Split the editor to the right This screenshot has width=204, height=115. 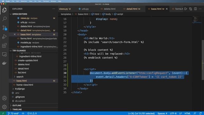195,9
